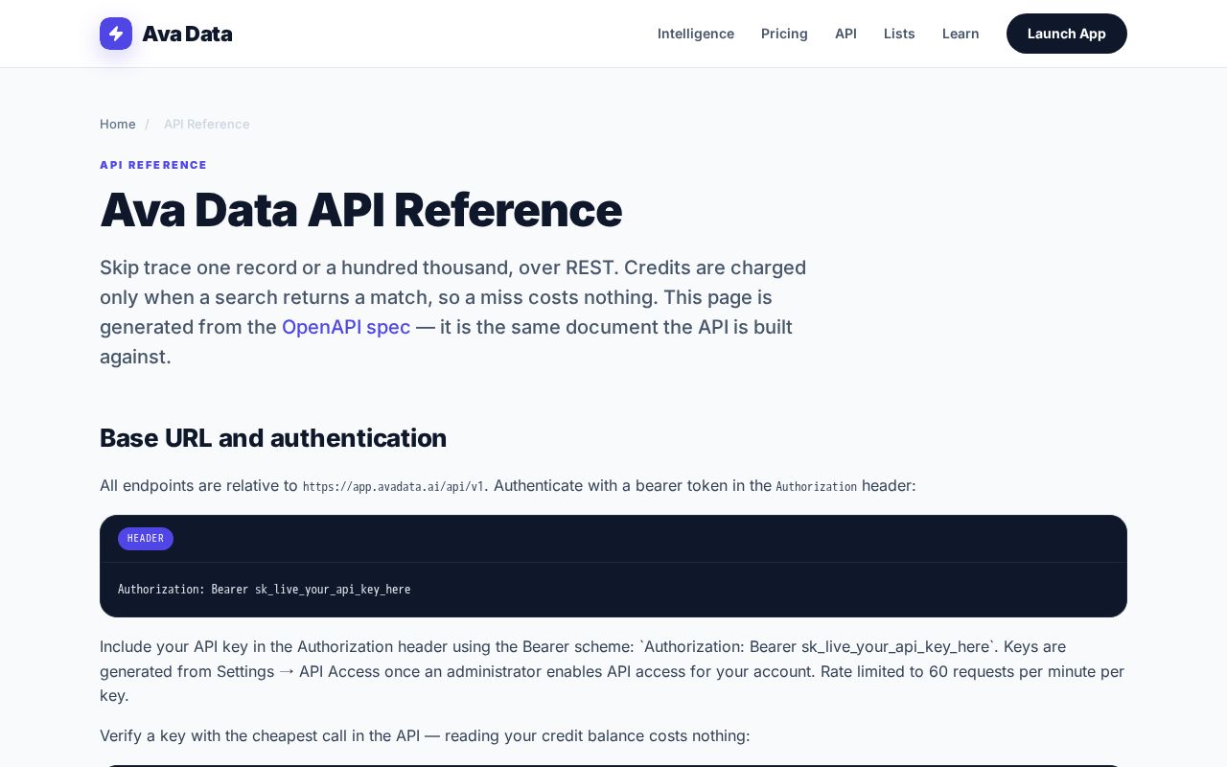Open the Lists nav item
Viewport: 1227px width, 767px height.
[899, 34]
